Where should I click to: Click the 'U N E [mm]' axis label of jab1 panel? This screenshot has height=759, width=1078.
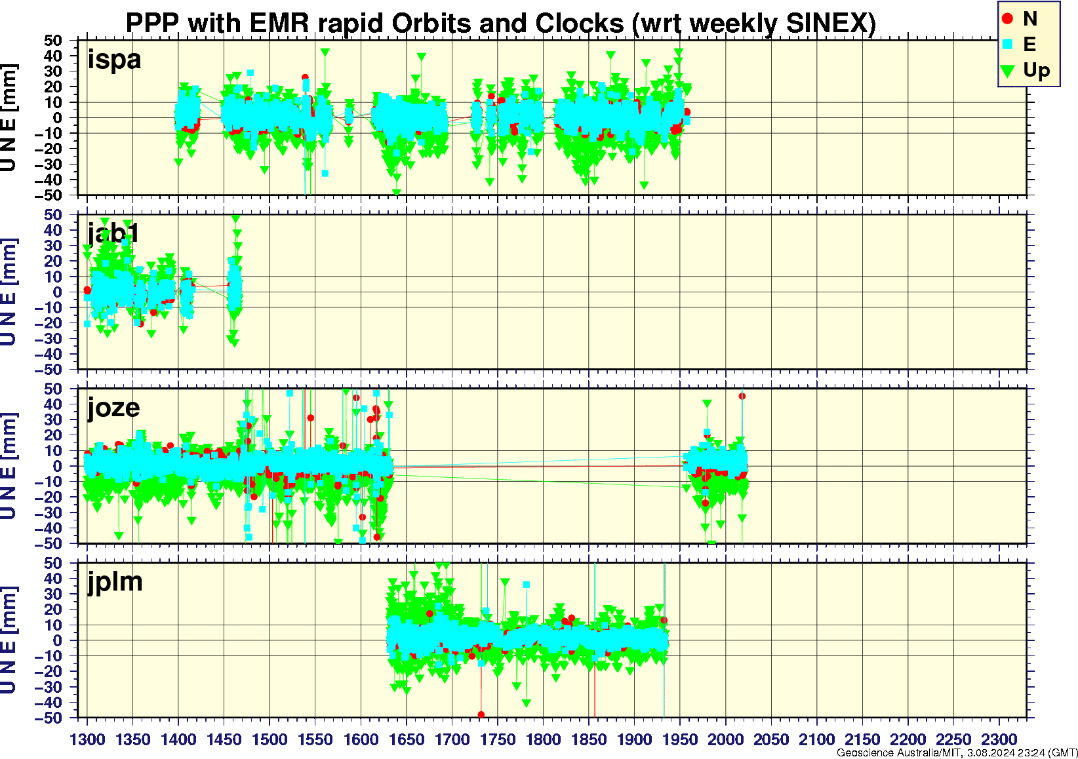(x=9, y=292)
